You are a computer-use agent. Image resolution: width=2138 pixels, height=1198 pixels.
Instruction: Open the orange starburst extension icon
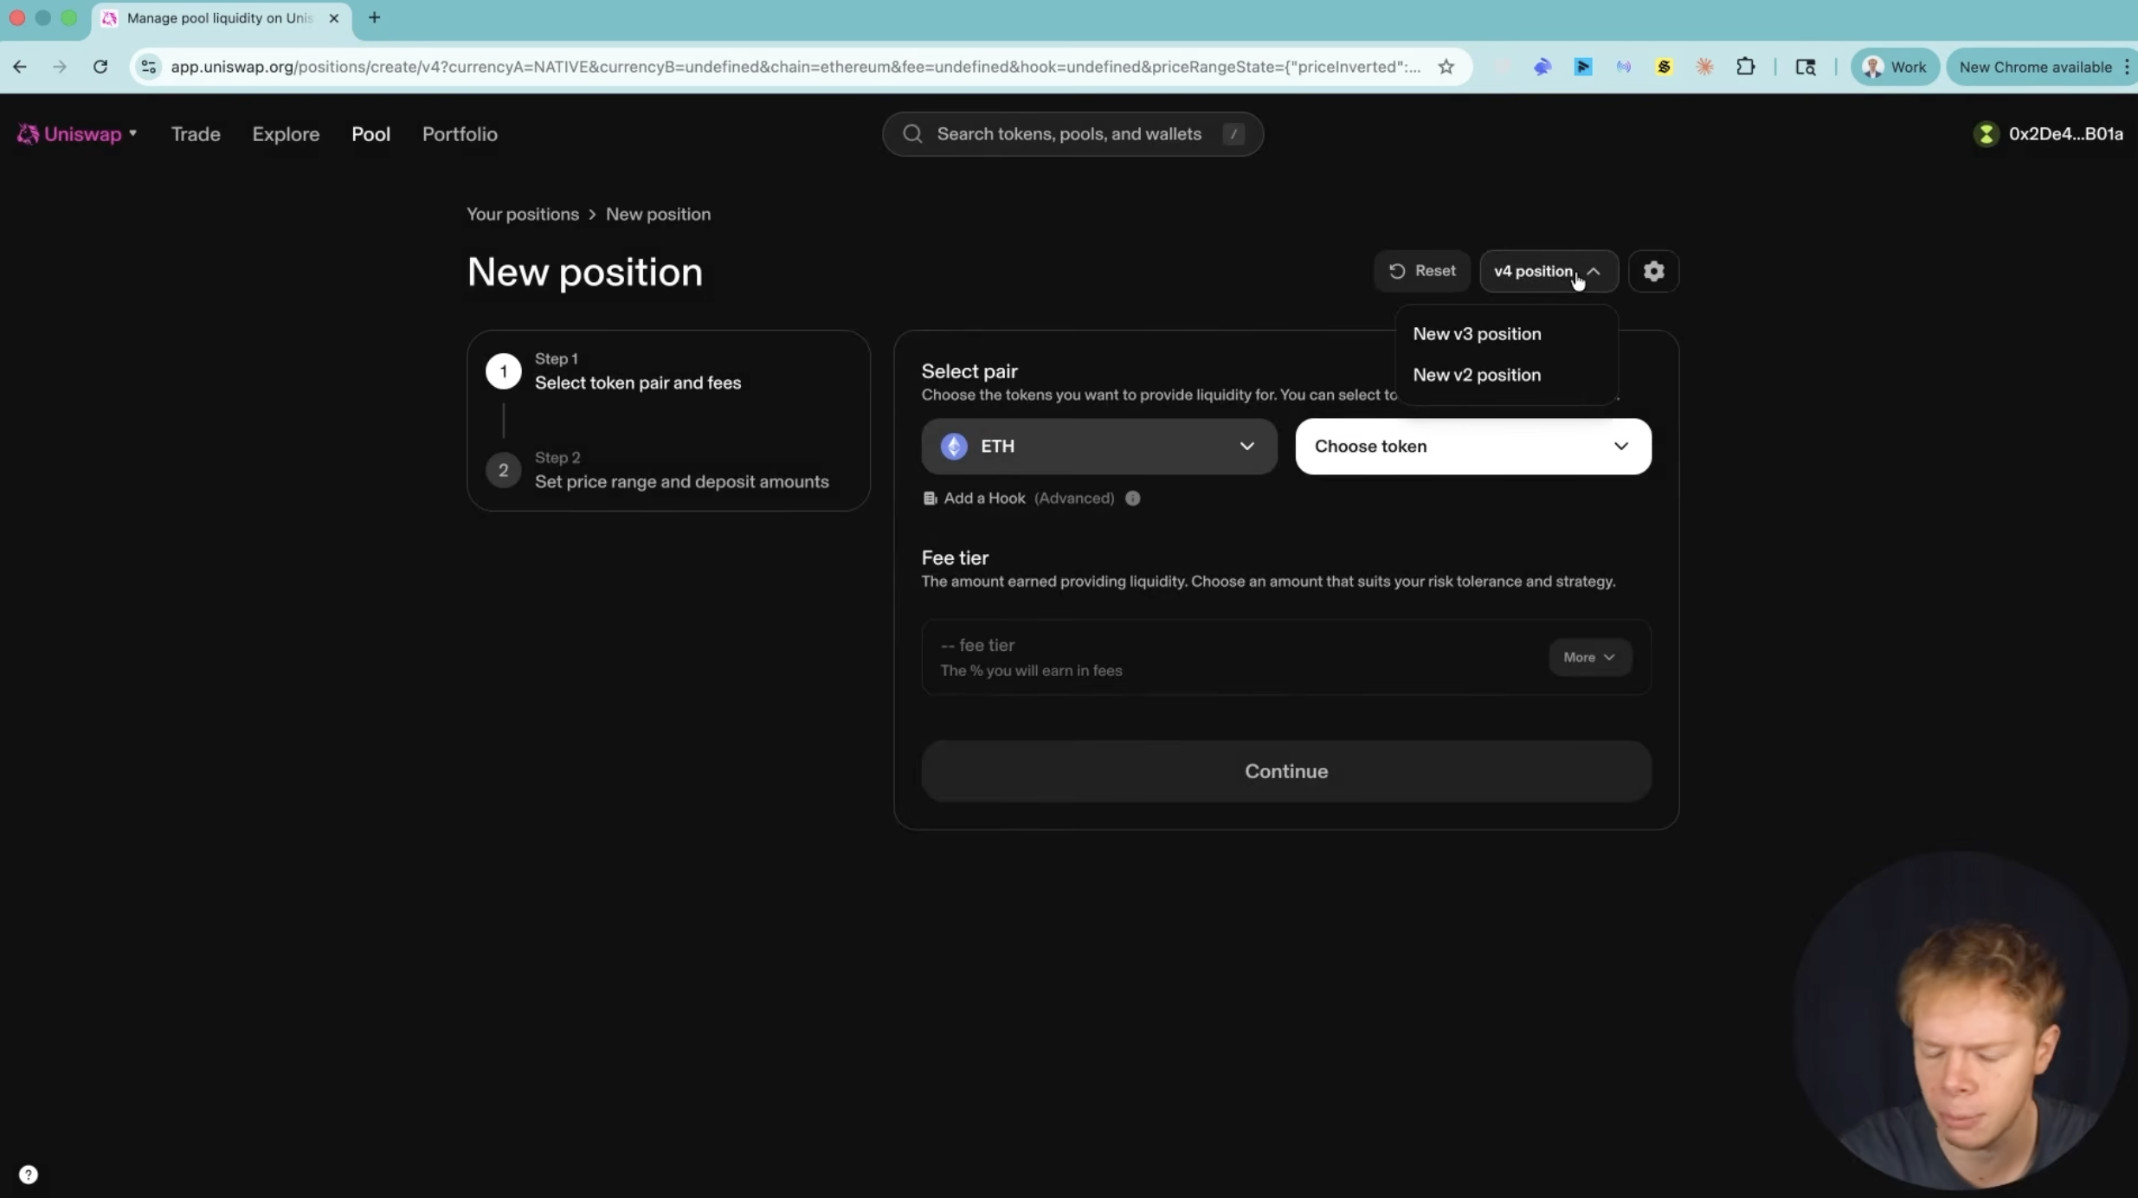[x=1704, y=67]
